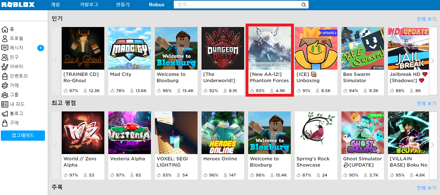Open Groups via the group icon
The image size is (440, 195).
[5, 95]
